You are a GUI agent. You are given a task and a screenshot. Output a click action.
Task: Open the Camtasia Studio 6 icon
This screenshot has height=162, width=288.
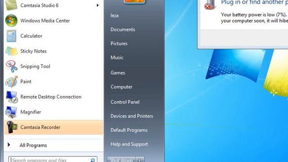(x=11, y=5)
